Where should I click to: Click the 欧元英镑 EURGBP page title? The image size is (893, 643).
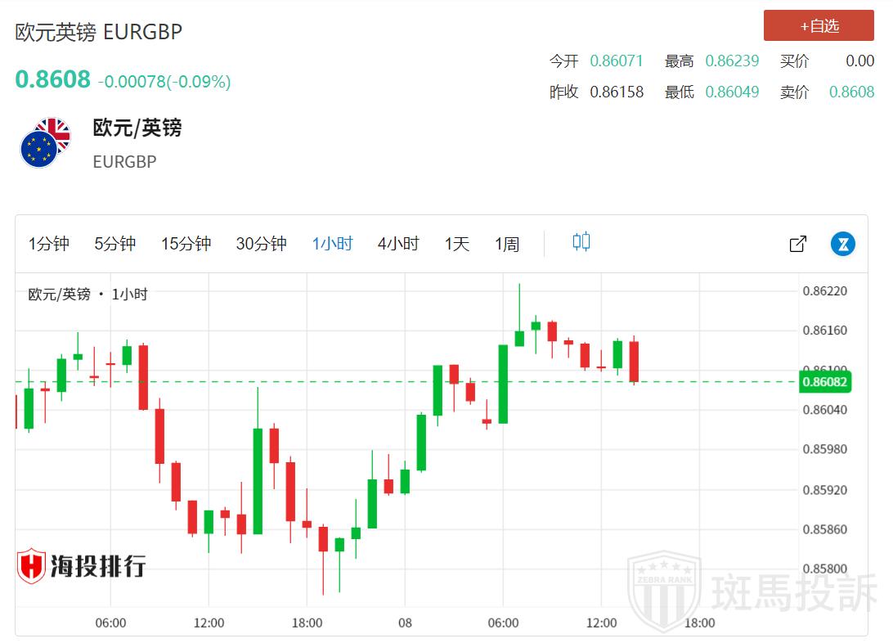tap(99, 32)
